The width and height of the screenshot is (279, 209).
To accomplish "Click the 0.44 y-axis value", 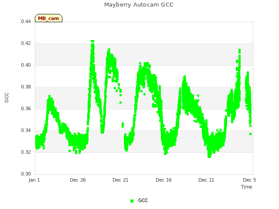I will coord(26,21).
